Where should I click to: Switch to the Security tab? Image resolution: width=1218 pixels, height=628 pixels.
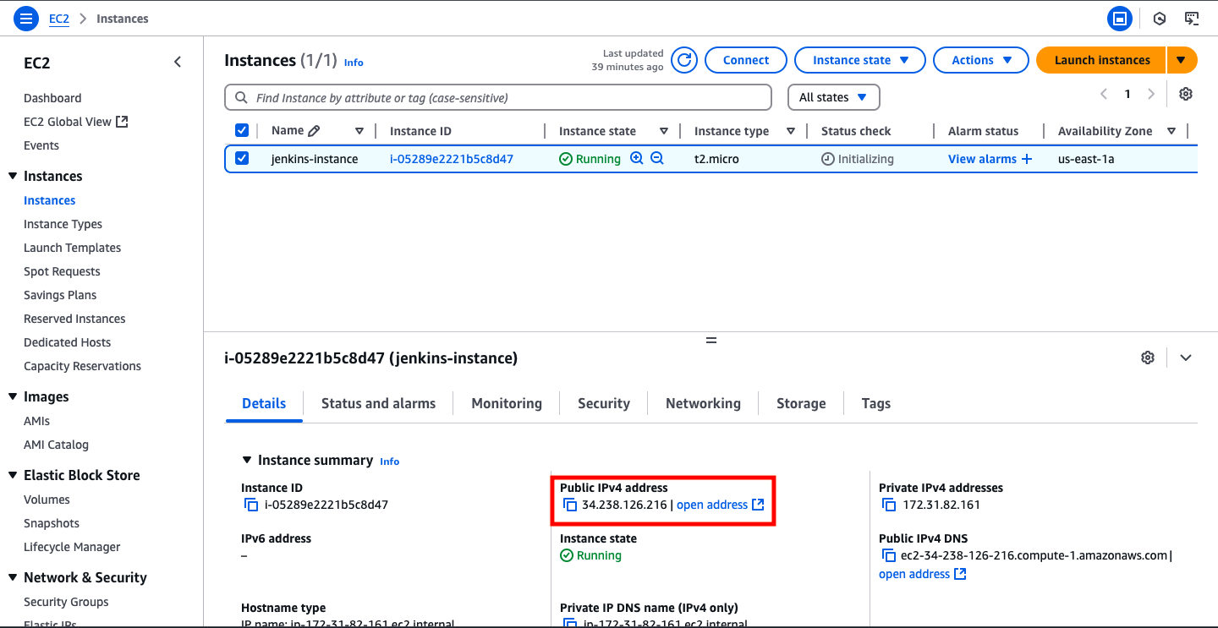point(604,403)
